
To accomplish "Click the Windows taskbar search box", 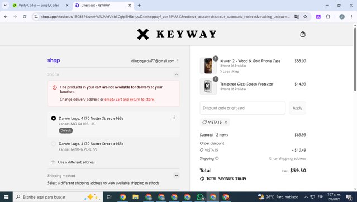I will pyautogui.click(x=58, y=197).
